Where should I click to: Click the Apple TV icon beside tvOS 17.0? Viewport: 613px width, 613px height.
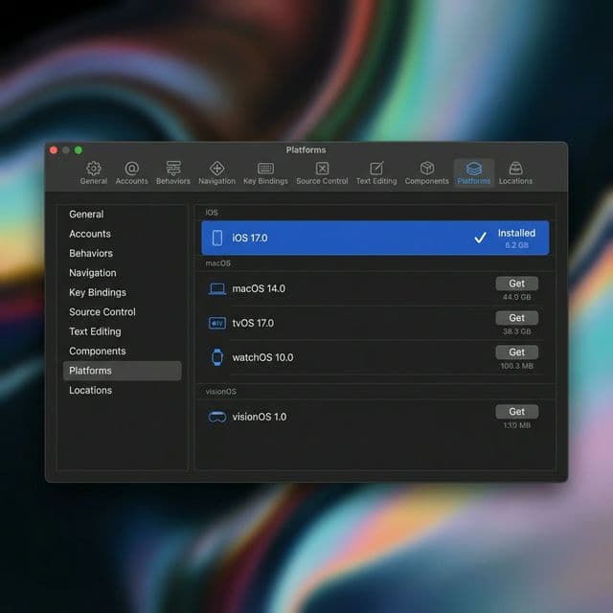[x=217, y=324]
